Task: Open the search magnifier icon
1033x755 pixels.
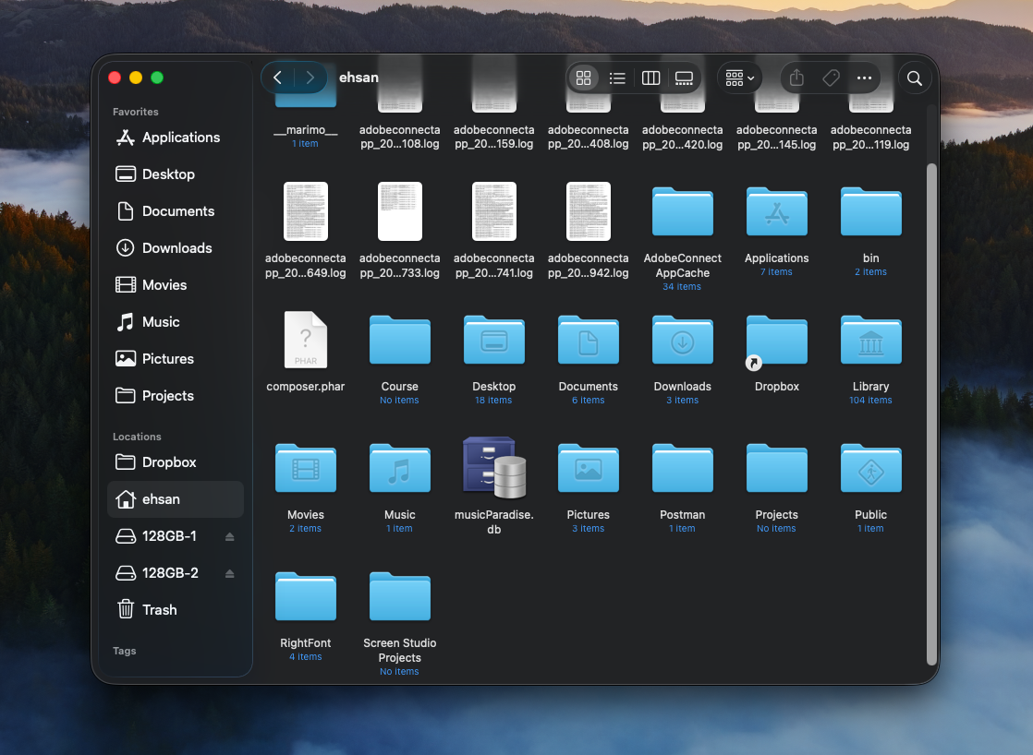Action: click(x=914, y=78)
